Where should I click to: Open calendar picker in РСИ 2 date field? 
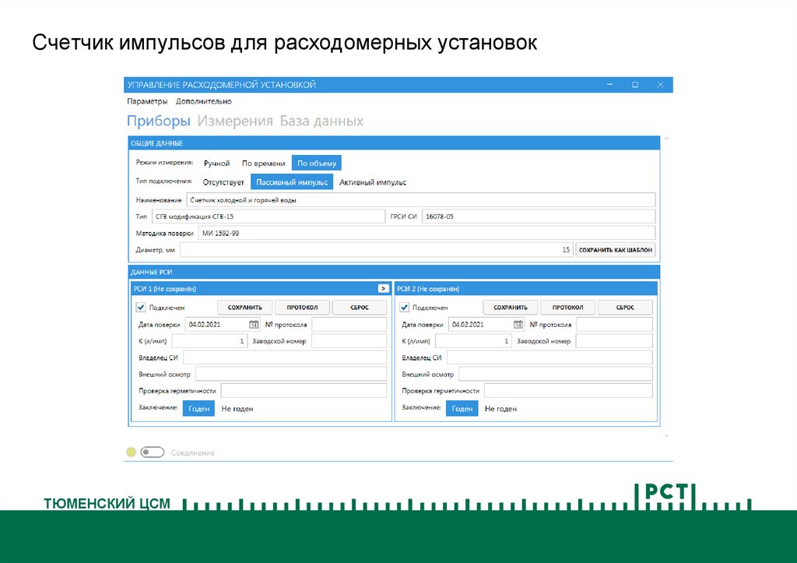tap(518, 325)
